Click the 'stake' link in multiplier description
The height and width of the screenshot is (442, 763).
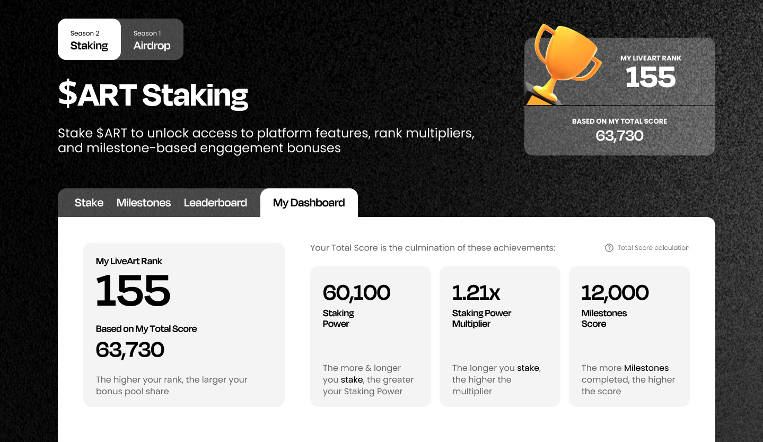[528, 368]
